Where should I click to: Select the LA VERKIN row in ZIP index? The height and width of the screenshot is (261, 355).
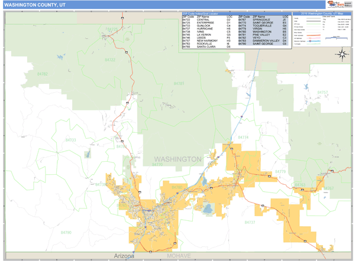206,35
